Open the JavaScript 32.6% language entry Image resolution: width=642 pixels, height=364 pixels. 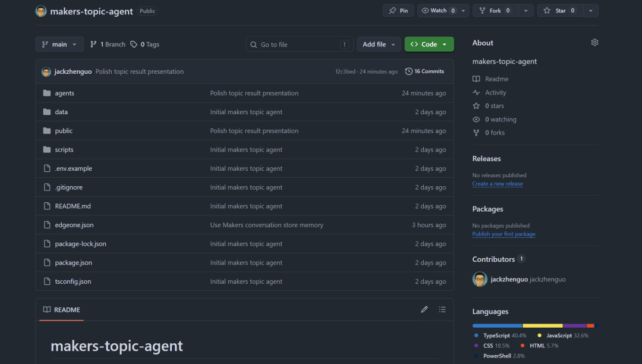click(x=563, y=335)
